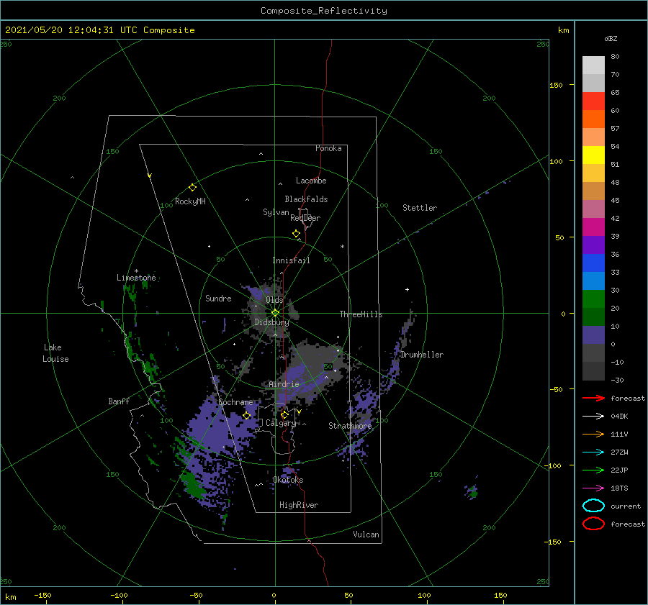Click the Sylvan label
This screenshot has height=605, width=648.
point(276,212)
